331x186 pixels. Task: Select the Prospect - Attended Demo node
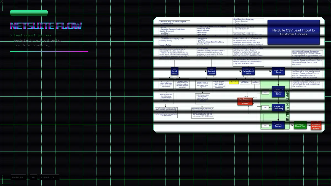coord(278,92)
